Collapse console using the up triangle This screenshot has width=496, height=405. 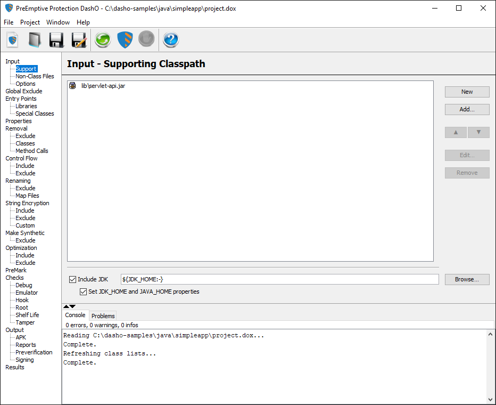66,306
